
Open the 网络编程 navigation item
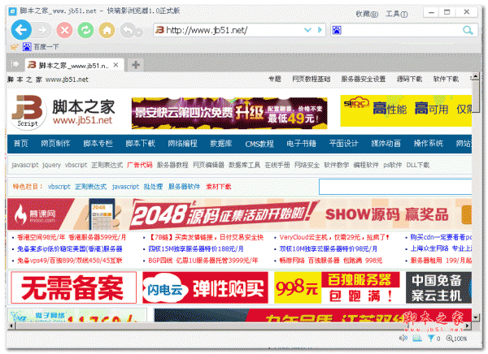pyautogui.click(x=182, y=143)
